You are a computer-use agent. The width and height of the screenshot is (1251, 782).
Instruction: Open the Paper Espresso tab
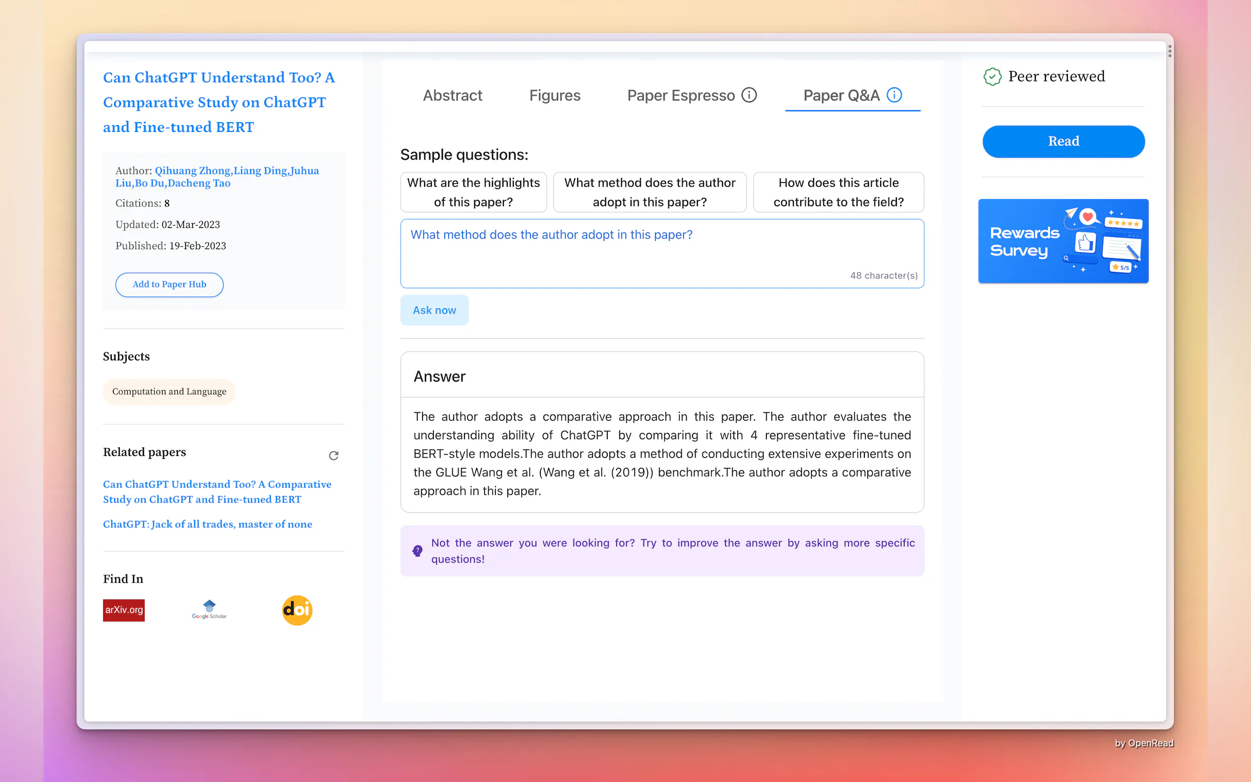tap(681, 95)
